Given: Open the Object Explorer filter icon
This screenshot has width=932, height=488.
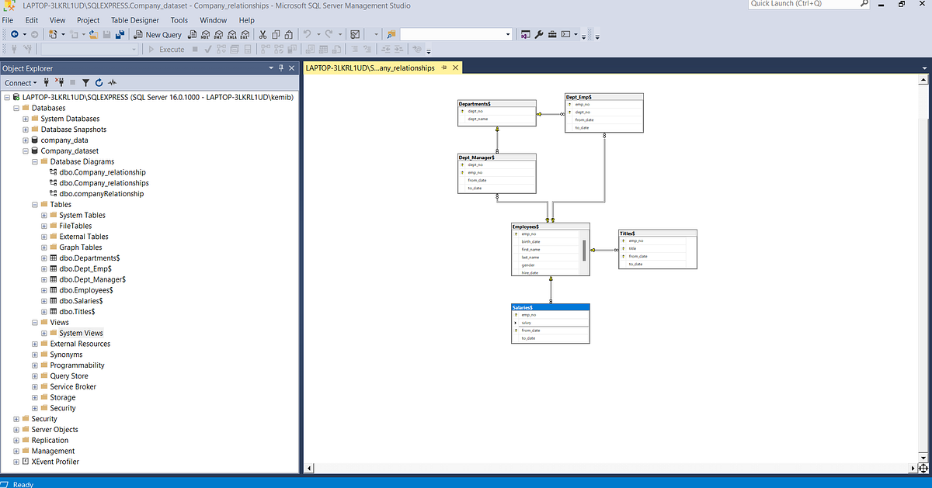Looking at the screenshot, I should pos(85,82).
